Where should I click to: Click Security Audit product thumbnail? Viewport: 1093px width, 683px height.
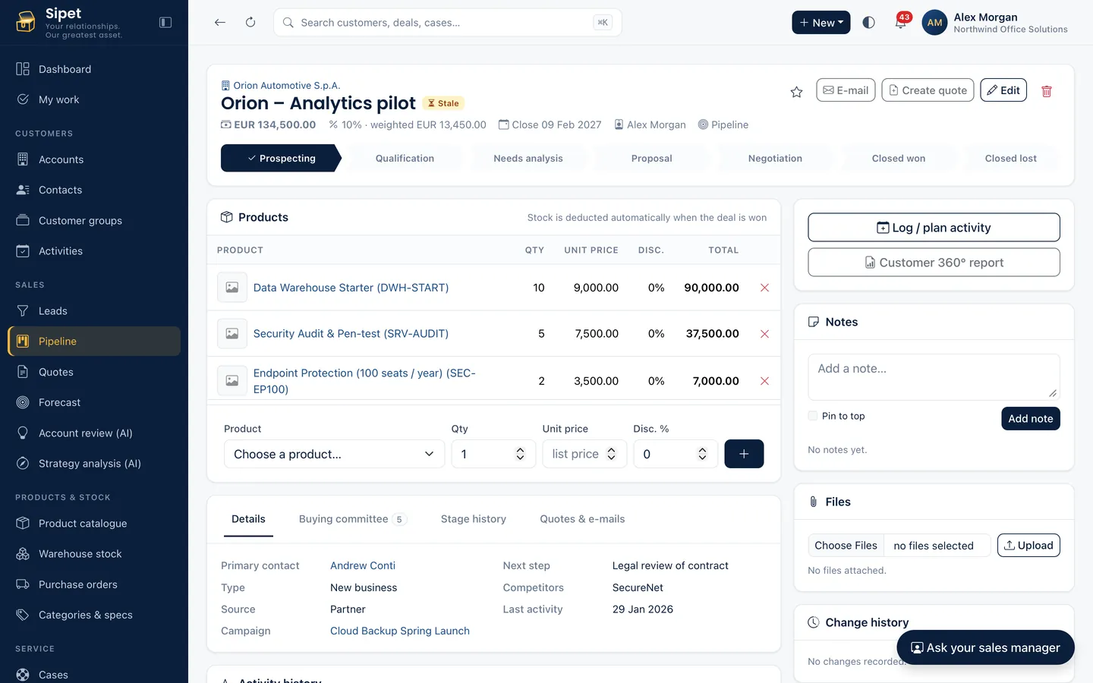232,334
